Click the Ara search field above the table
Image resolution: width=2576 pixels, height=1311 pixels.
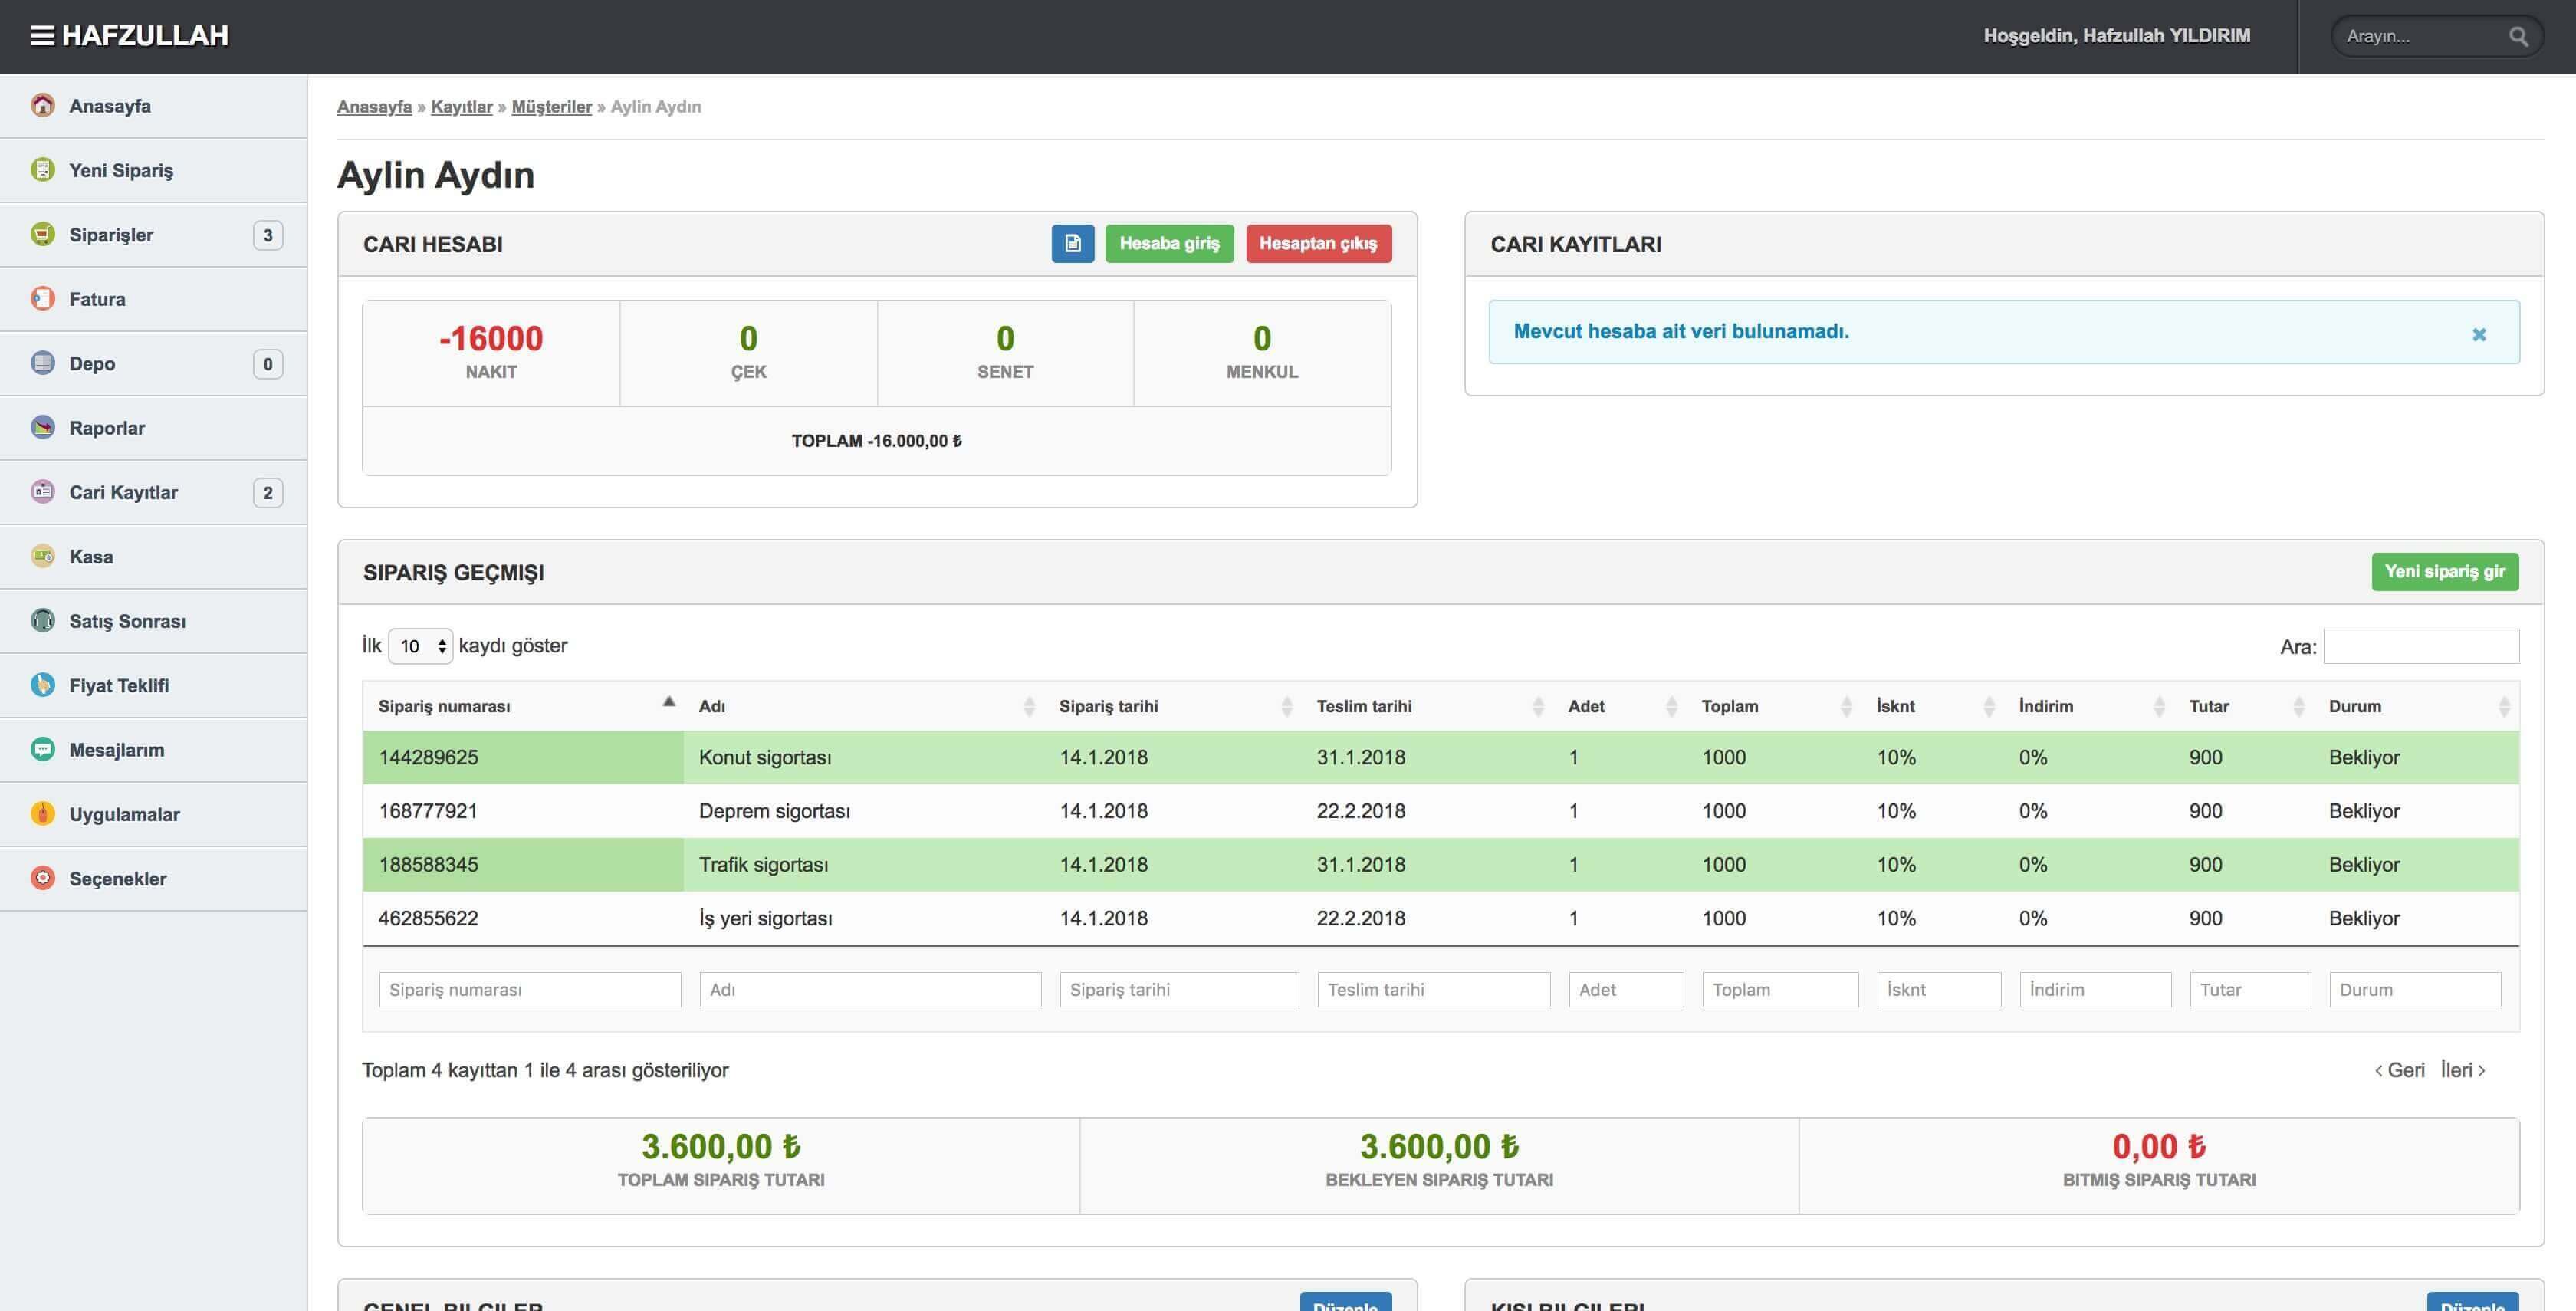(x=2420, y=646)
